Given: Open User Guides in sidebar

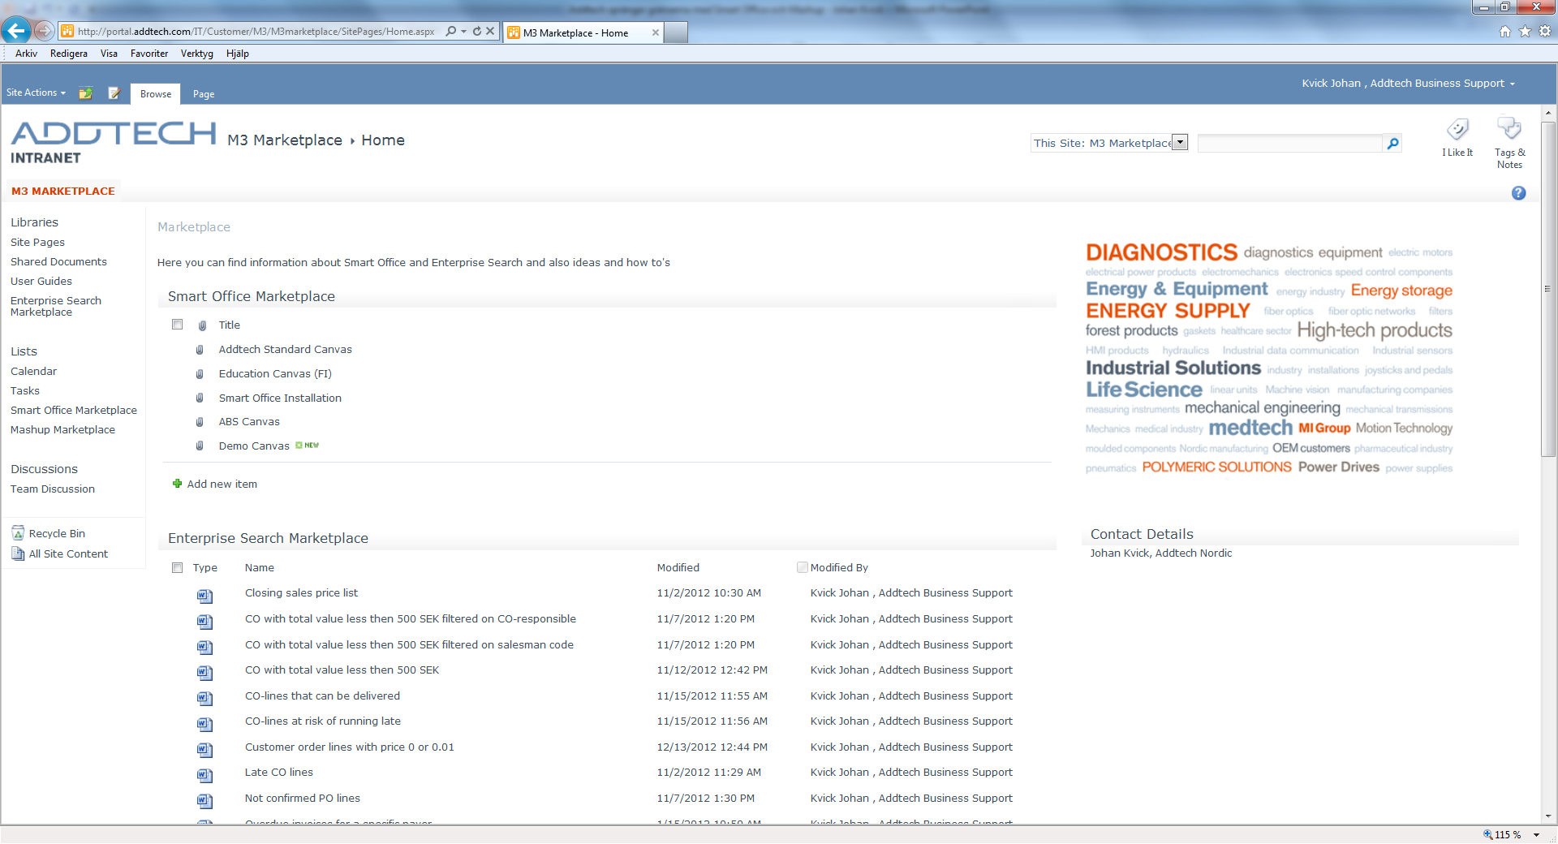Looking at the screenshot, I should pyautogui.click(x=41, y=281).
